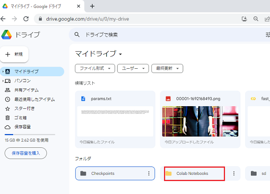Click the PNG image file icon

point(168,99)
